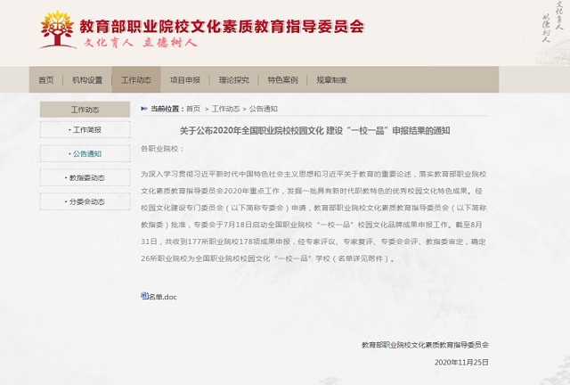Screen dimensions: 570x385
Task: Open the 首页 navigation bar item
Action: click(x=45, y=80)
